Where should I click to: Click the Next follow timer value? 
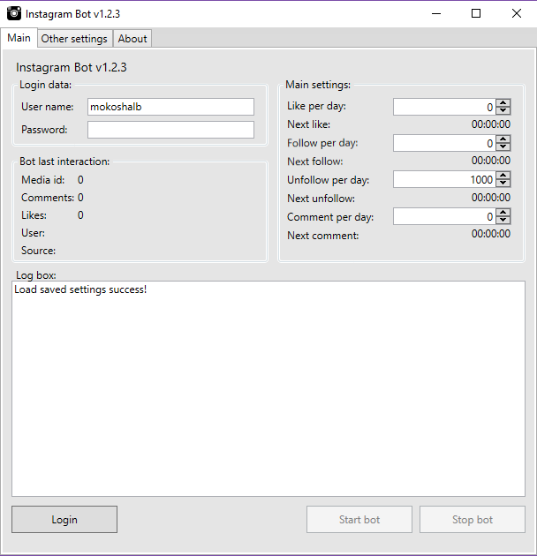[x=491, y=161]
